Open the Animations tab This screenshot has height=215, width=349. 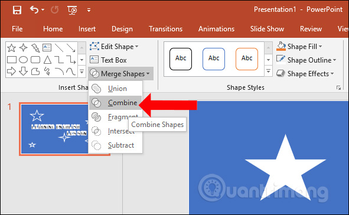pos(216,29)
